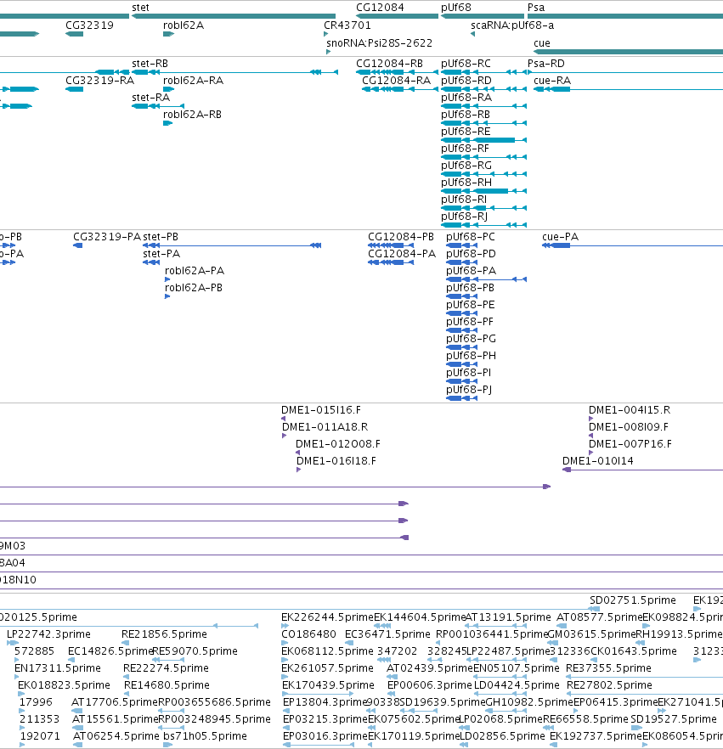The width and height of the screenshot is (723, 749).
Task: Click the CG12084-RA transcript label
Action: [x=397, y=80]
